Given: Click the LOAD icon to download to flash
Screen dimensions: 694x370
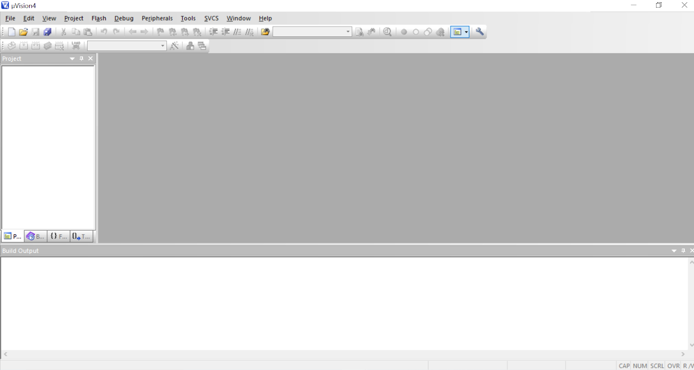Looking at the screenshot, I should tap(75, 46).
